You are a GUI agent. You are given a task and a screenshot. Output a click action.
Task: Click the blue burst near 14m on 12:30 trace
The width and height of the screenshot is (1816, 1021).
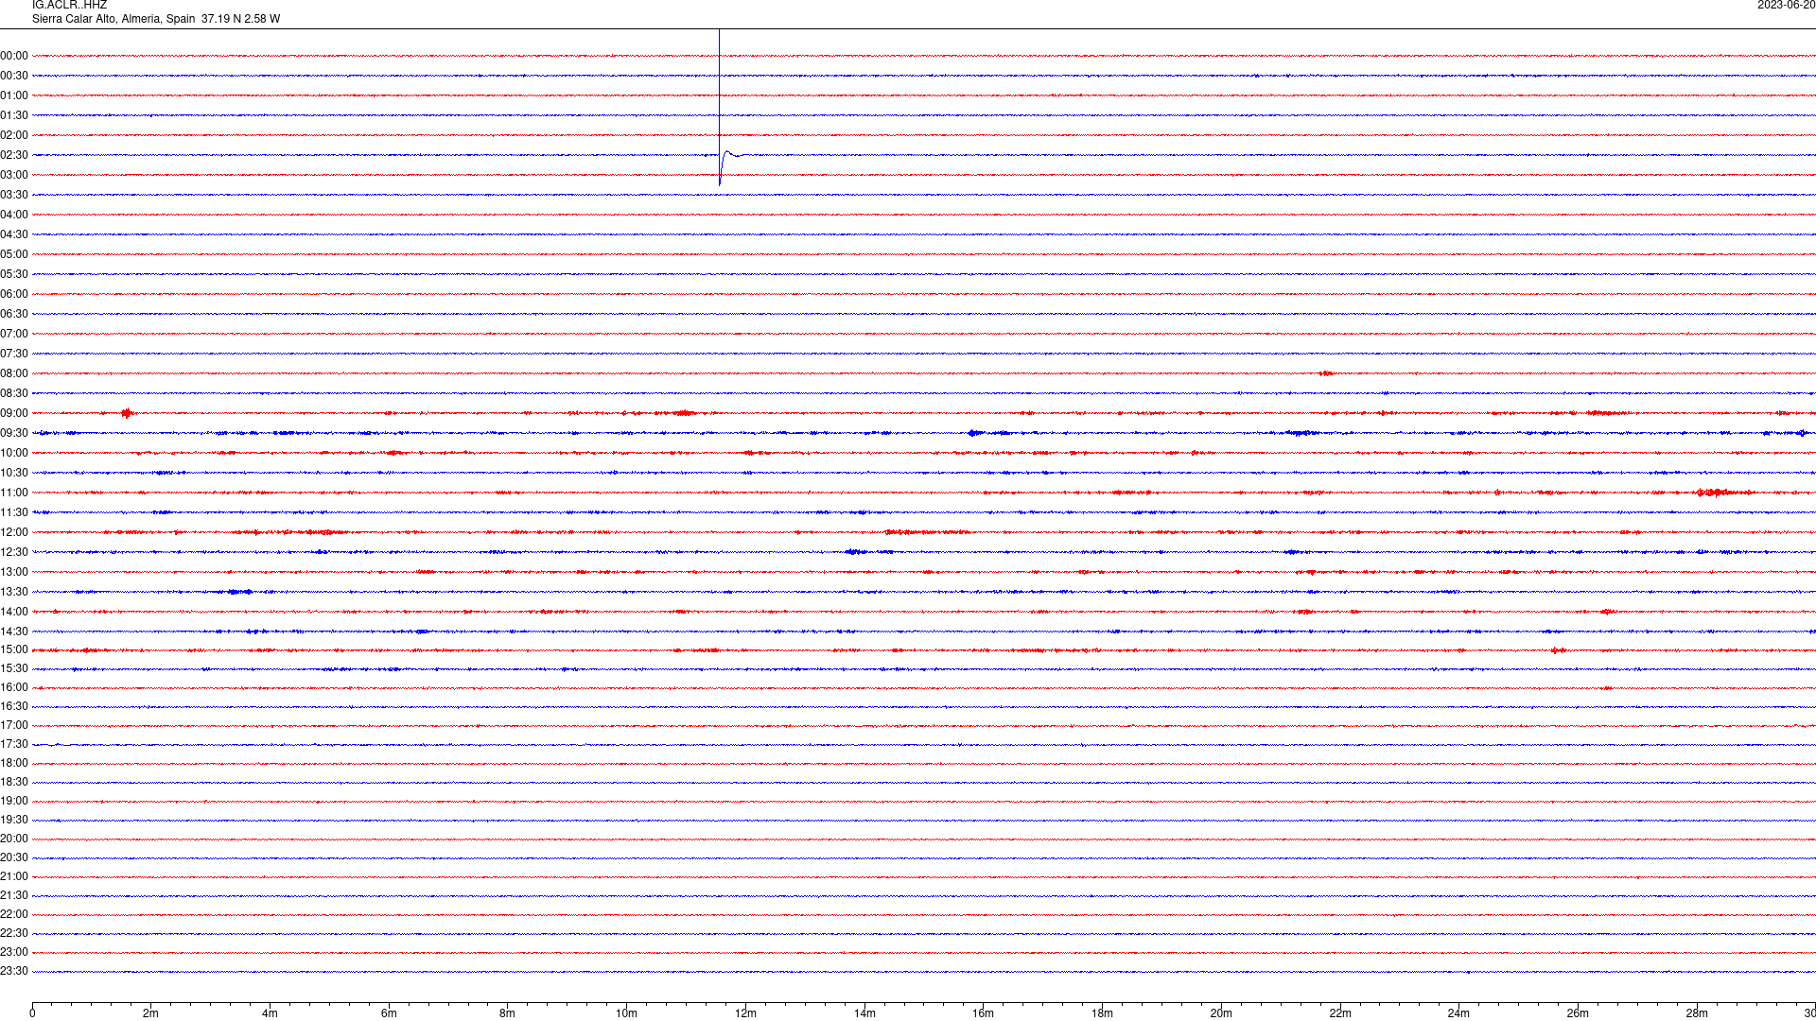click(856, 552)
